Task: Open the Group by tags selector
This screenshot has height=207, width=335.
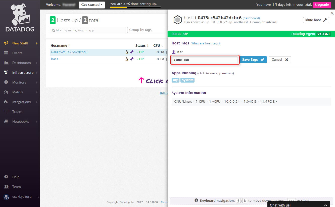Action: click(x=148, y=30)
